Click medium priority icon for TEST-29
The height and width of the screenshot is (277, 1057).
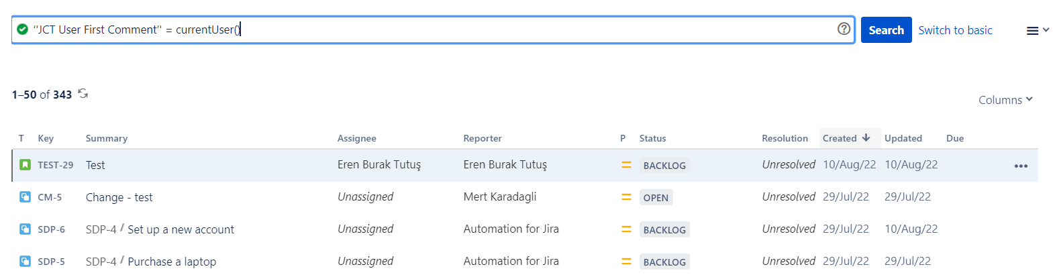pyautogui.click(x=626, y=165)
